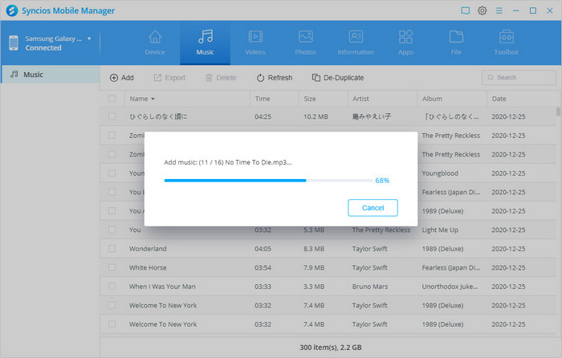Open the hamburger menu in title bar
This screenshot has width=562, height=358.
(499, 10)
